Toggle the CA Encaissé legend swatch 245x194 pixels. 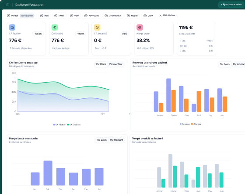pos(68,125)
